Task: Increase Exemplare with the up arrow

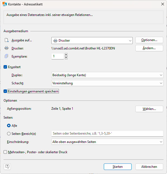Action: tap(66, 55)
